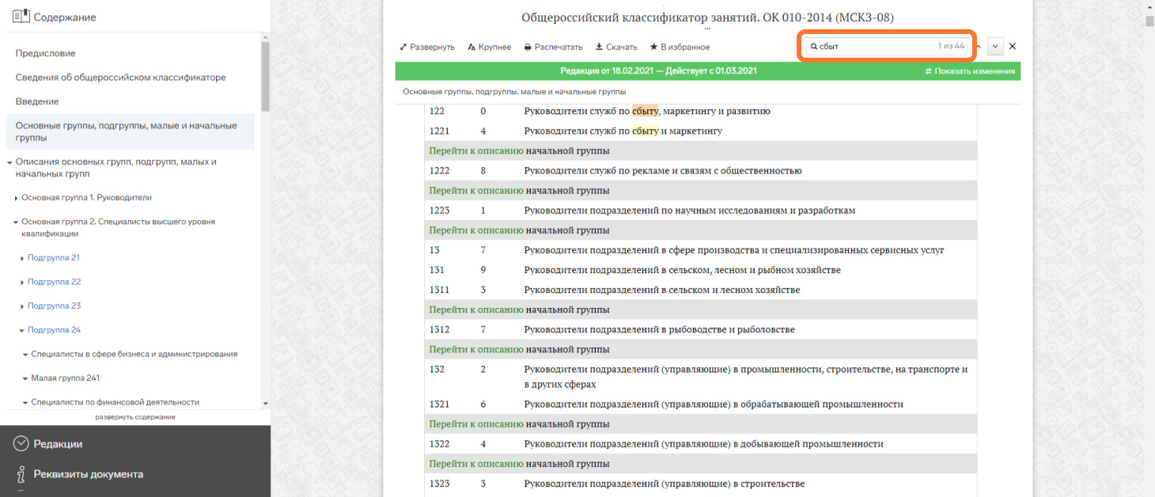
Task: Click Перейти к описанию under 1312
Action: tap(476, 349)
